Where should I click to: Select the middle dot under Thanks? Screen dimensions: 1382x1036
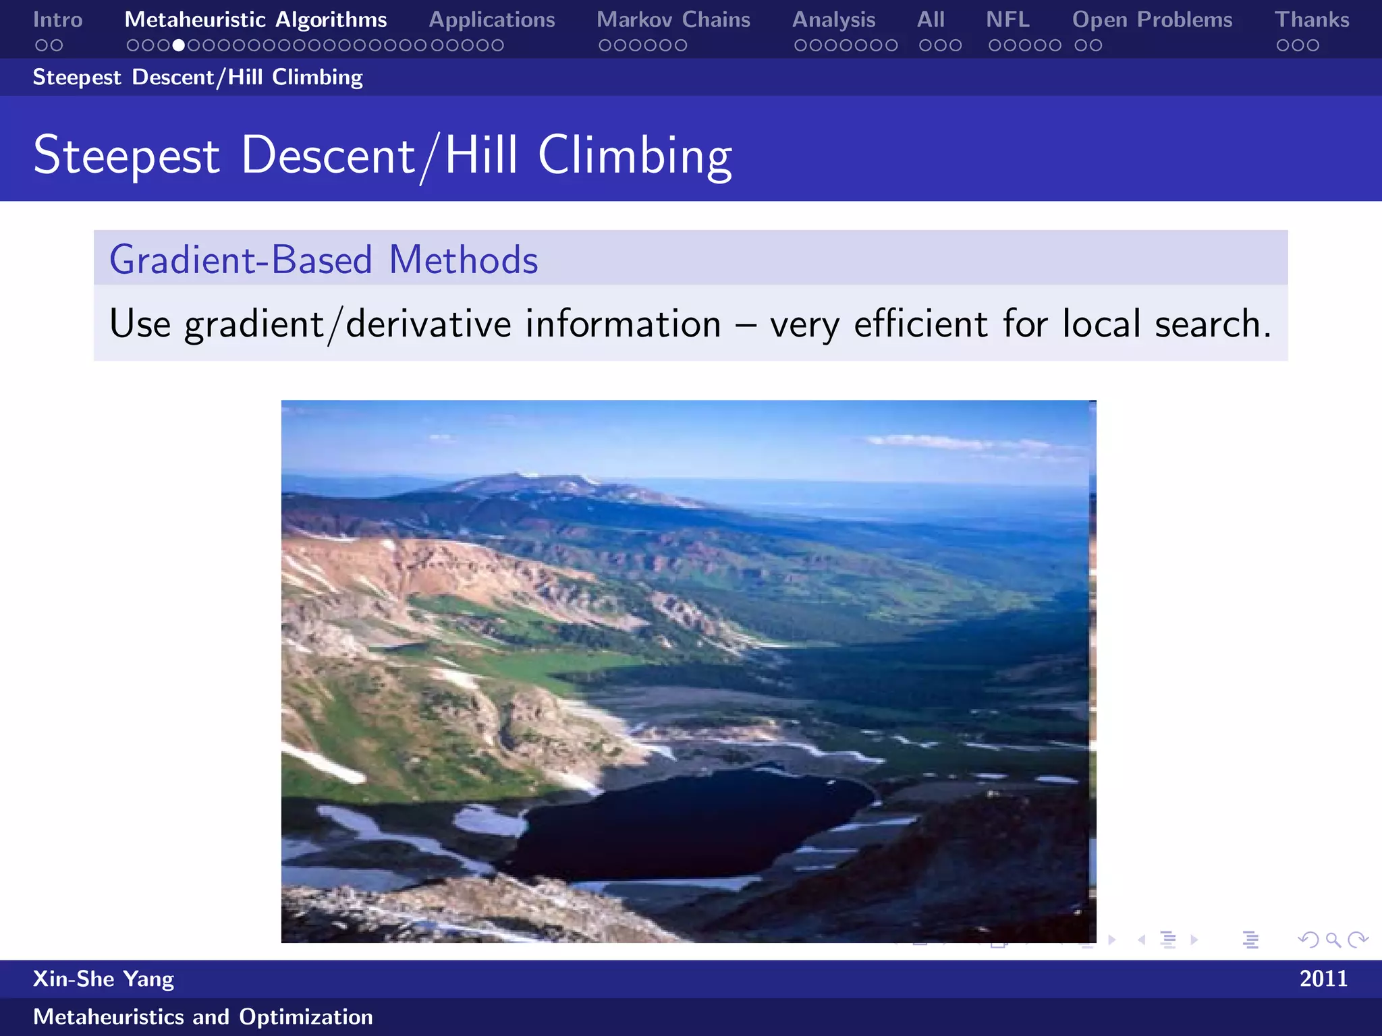coord(1298,45)
